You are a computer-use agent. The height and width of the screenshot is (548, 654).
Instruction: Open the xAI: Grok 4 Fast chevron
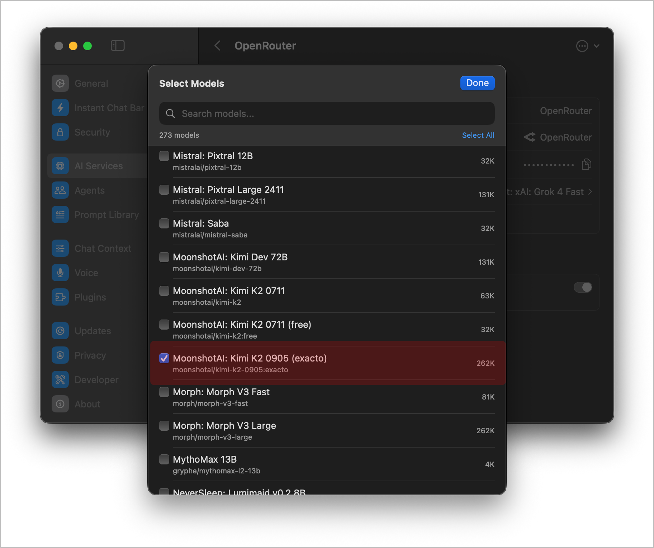pos(590,192)
